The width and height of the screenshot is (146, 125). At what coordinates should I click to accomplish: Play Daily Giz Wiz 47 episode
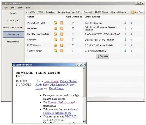[x=131, y=28]
